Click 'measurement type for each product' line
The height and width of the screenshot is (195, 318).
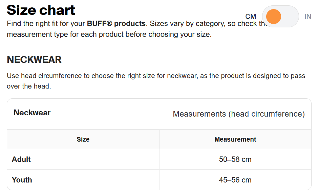pos(109,34)
